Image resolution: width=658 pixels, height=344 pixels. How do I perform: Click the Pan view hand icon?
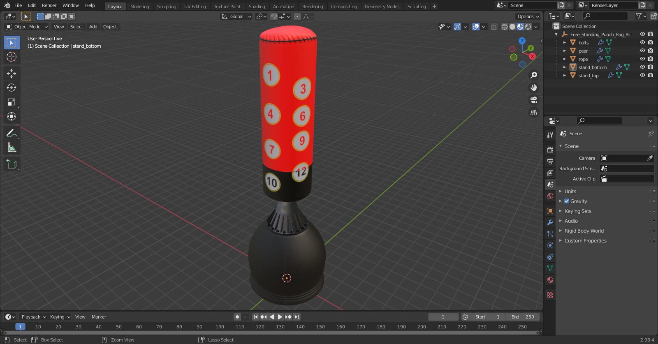pyautogui.click(x=534, y=88)
